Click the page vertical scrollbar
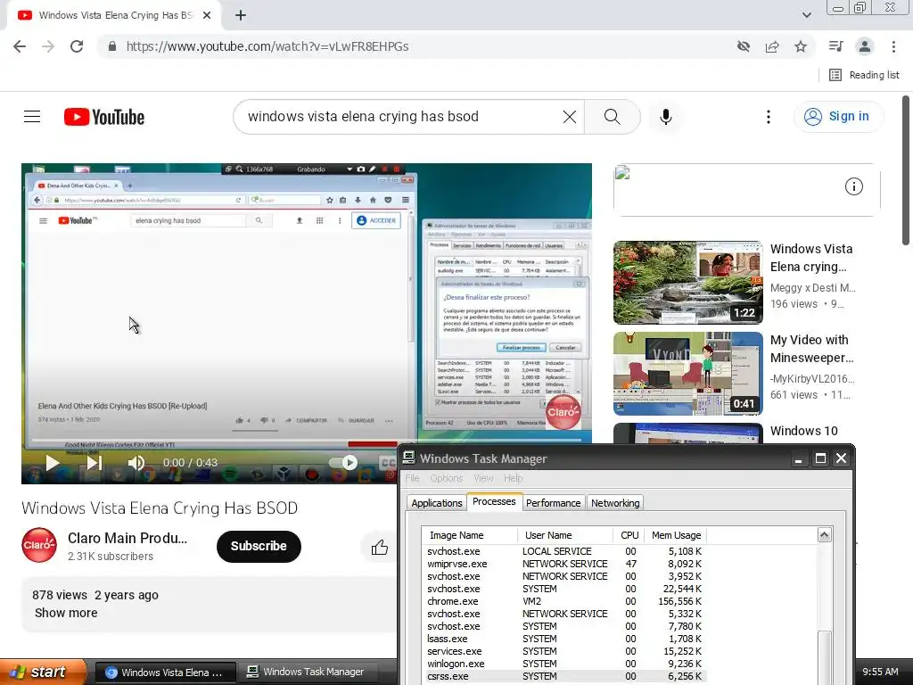 click(x=906, y=170)
